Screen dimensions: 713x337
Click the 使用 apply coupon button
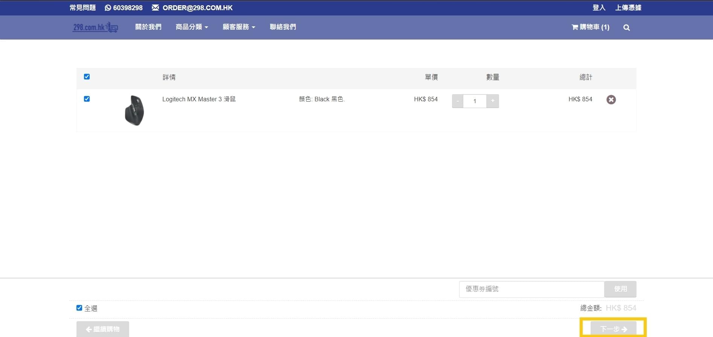[620, 289]
